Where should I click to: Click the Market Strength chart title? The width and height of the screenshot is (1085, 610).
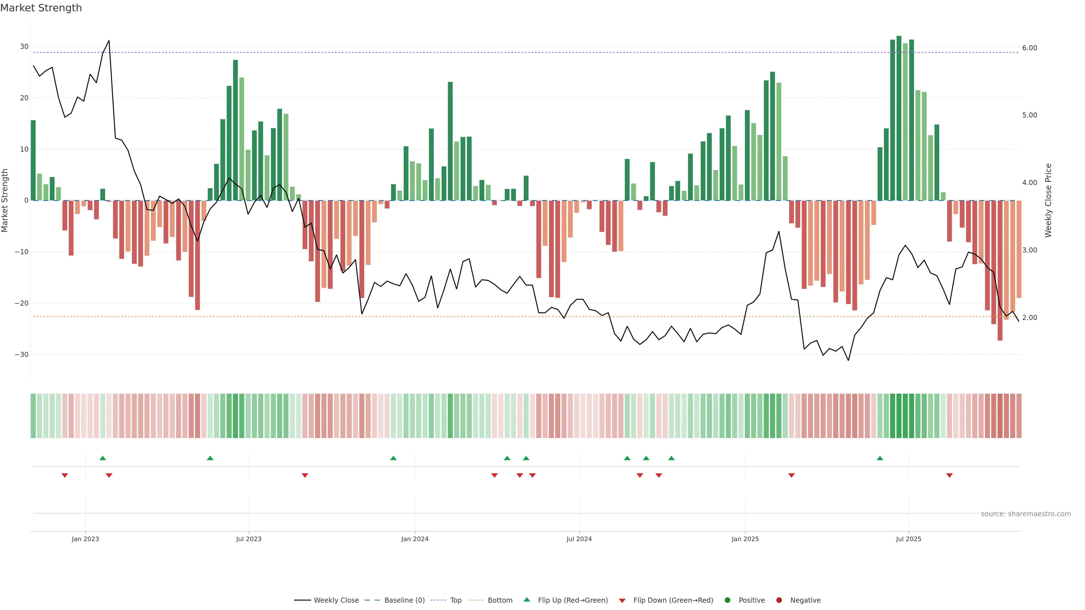pos(41,8)
